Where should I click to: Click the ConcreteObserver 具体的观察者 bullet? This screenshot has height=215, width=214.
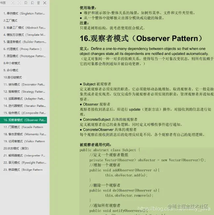[108, 130]
